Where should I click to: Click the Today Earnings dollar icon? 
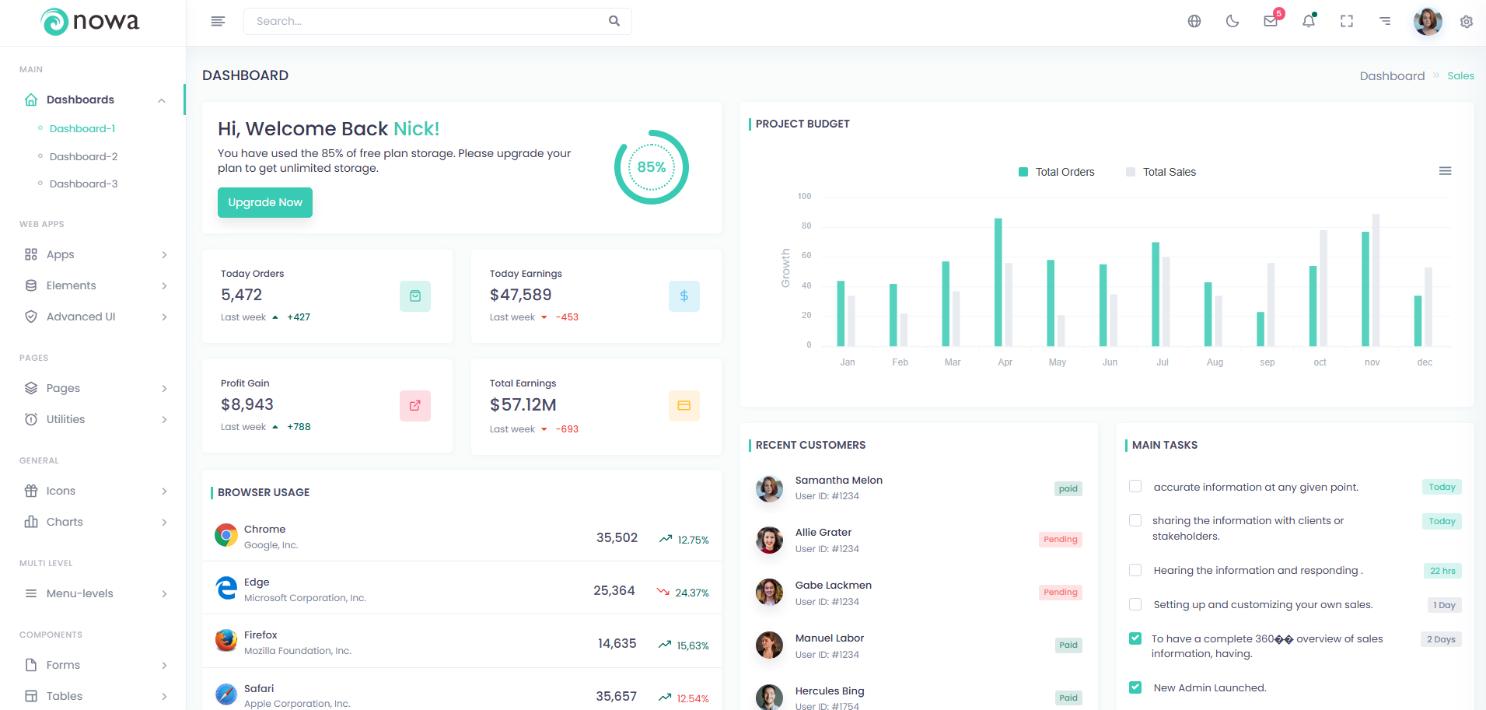pyautogui.click(x=684, y=296)
